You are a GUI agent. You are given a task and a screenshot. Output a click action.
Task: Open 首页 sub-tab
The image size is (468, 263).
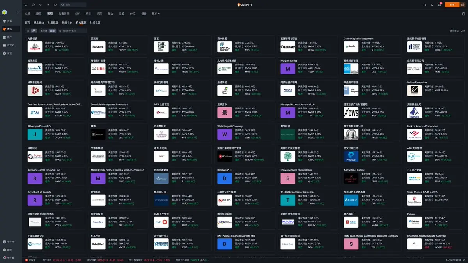tap(27, 23)
